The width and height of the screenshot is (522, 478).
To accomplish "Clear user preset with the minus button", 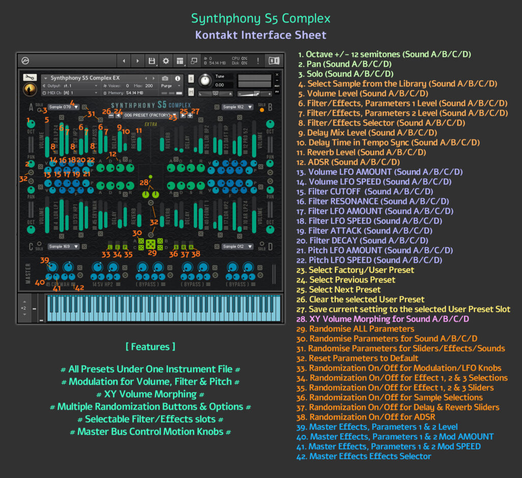I will click(111, 115).
